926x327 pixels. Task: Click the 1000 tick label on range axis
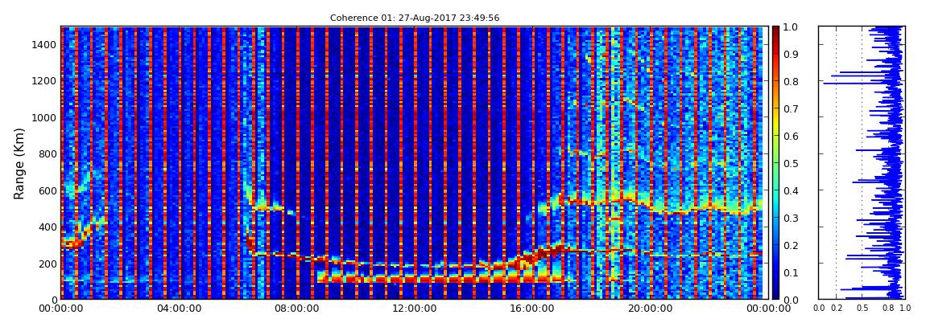pyautogui.click(x=45, y=118)
